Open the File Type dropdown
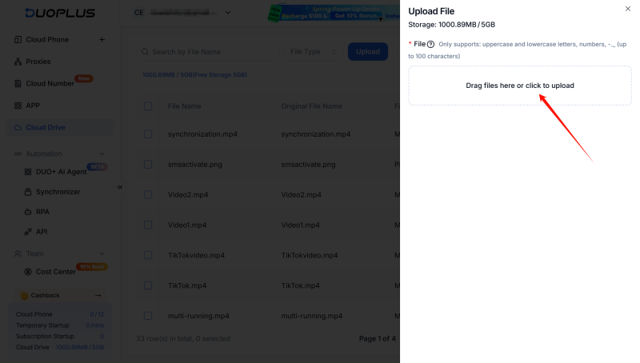 click(314, 52)
